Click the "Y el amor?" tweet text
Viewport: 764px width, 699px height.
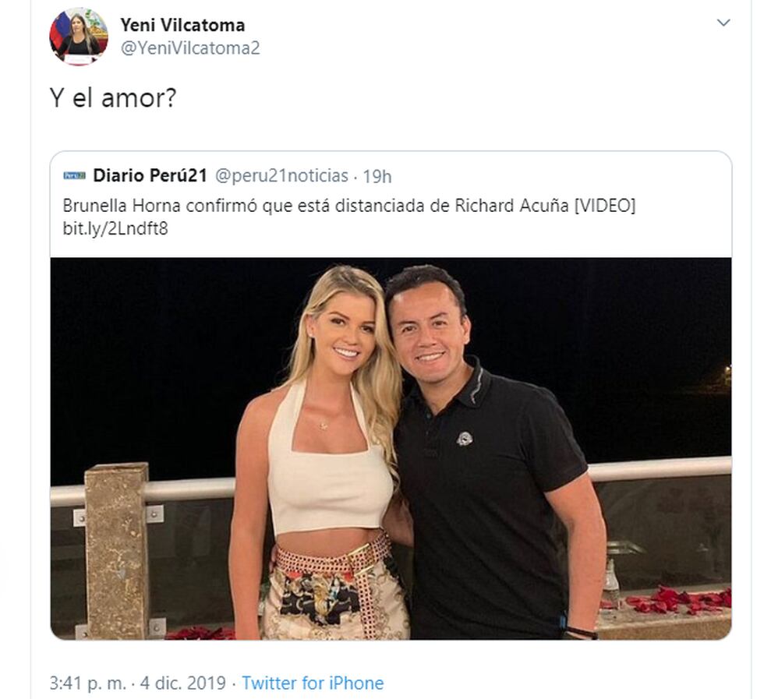tap(113, 98)
